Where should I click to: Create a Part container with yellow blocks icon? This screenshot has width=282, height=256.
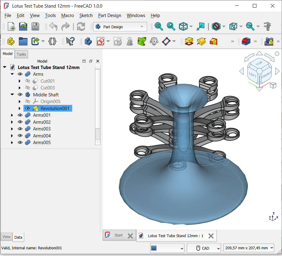click(11, 41)
